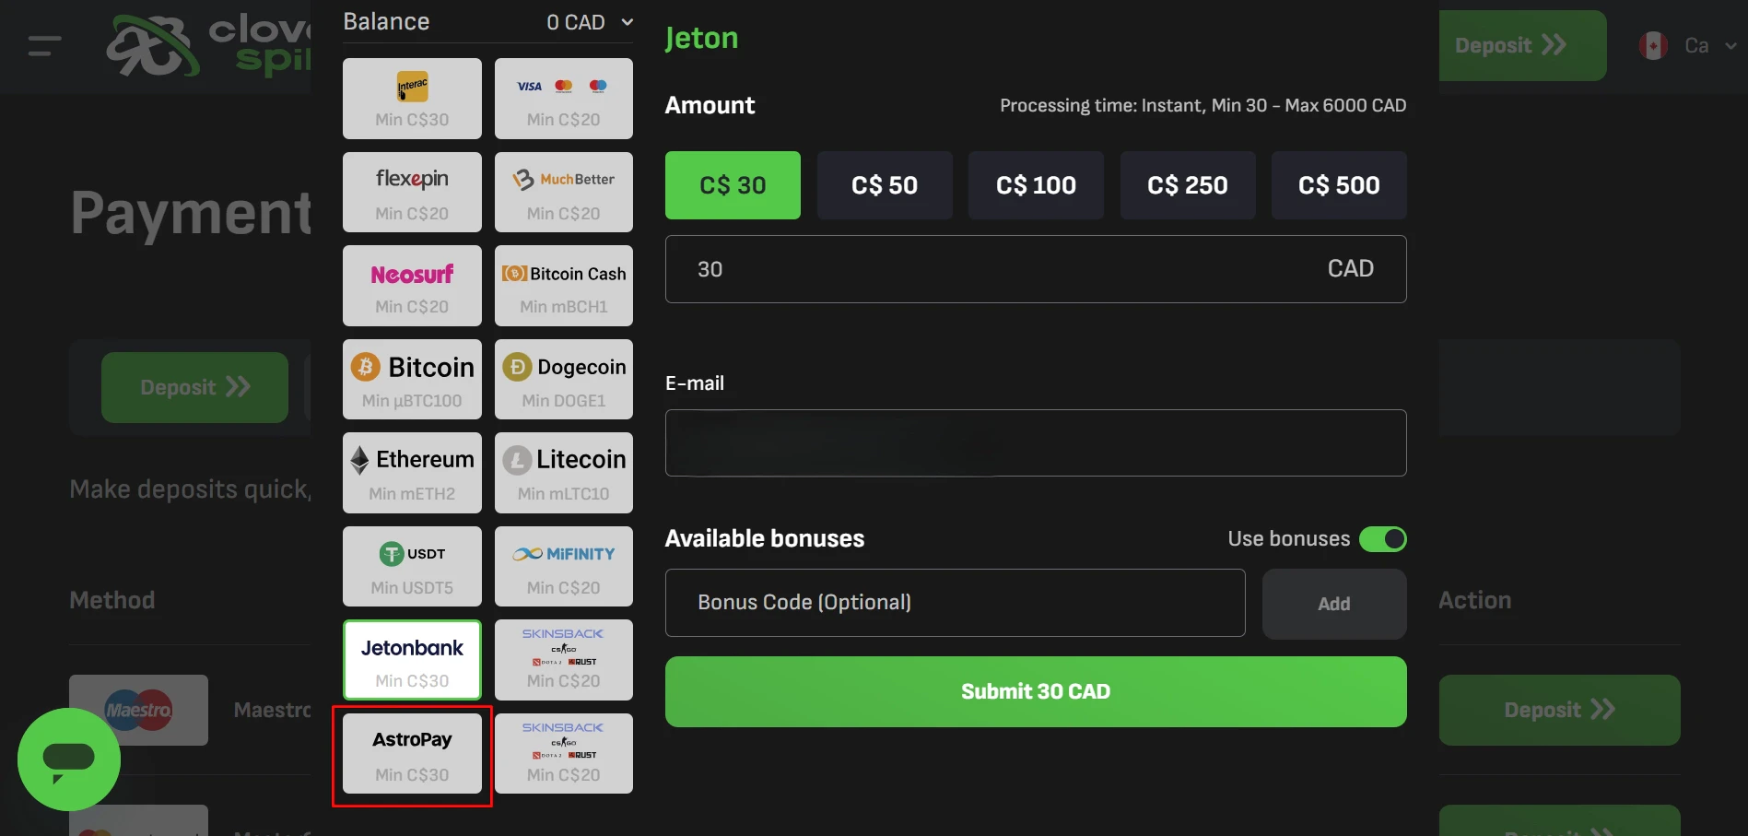The height and width of the screenshot is (836, 1748).
Task: Click the Maestro card thumbnail
Action: pyautogui.click(x=138, y=710)
